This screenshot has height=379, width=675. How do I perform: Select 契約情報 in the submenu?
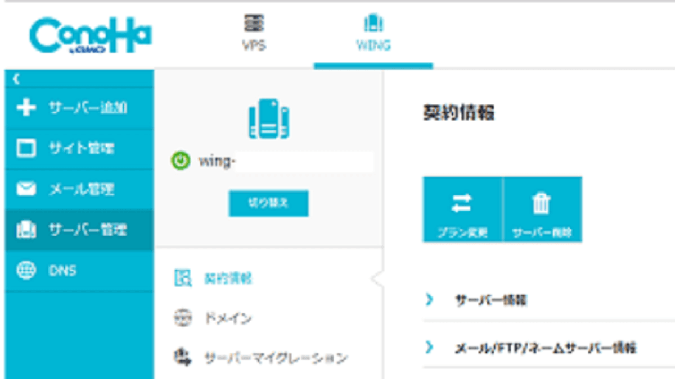coord(228,278)
